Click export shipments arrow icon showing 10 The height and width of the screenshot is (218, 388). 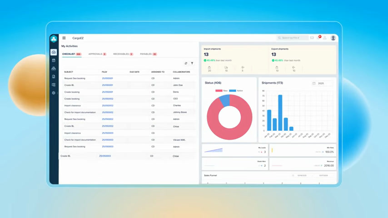point(293,67)
